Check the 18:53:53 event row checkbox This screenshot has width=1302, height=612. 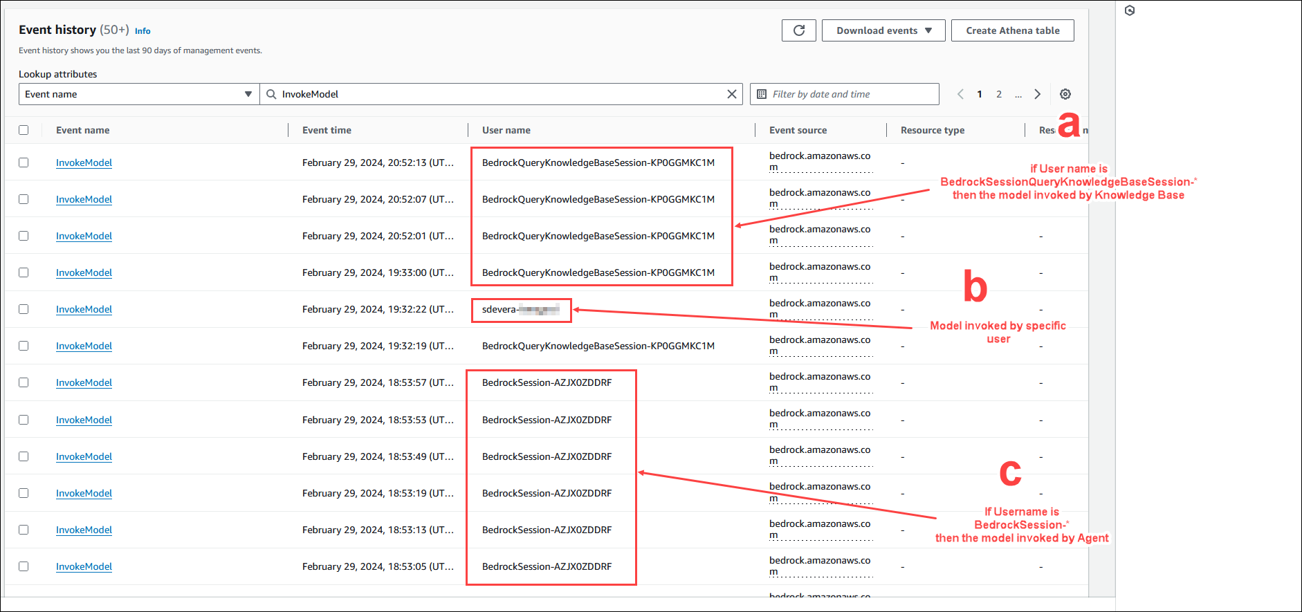coord(24,420)
